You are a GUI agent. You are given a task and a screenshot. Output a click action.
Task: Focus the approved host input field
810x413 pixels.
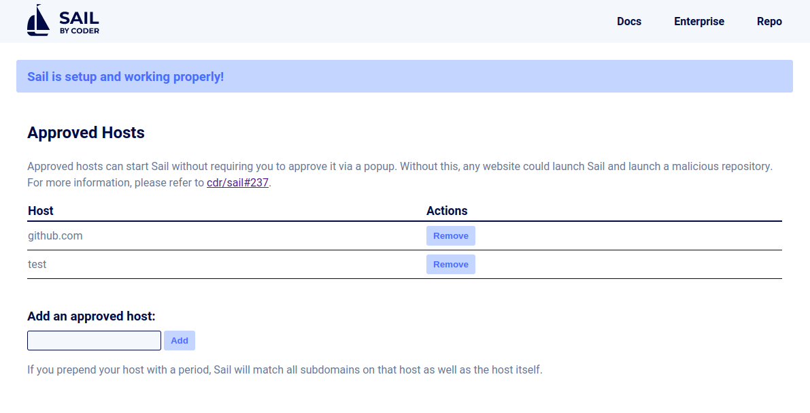(94, 341)
